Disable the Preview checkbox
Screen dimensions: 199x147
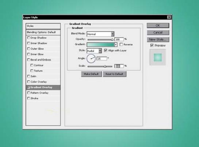(152, 45)
